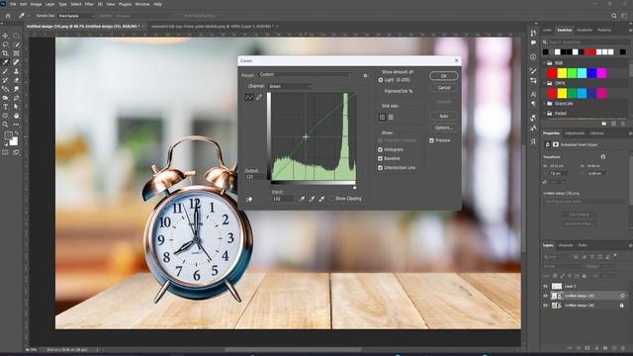633x356 pixels.
Task: Click the Home icon in options bar
Action: [x=8, y=16]
